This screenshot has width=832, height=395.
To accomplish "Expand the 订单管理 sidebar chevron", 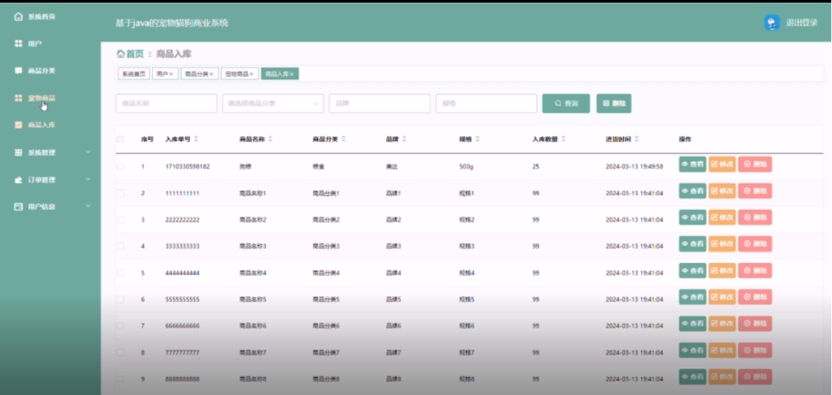I will click(x=88, y=179).
